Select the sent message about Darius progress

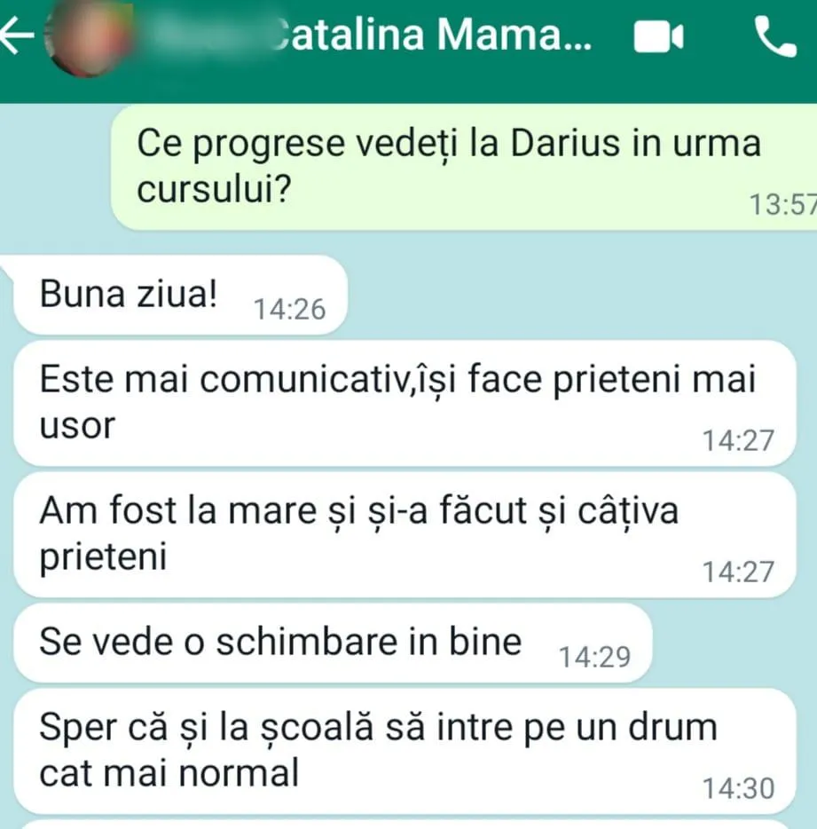coord(464,167)
